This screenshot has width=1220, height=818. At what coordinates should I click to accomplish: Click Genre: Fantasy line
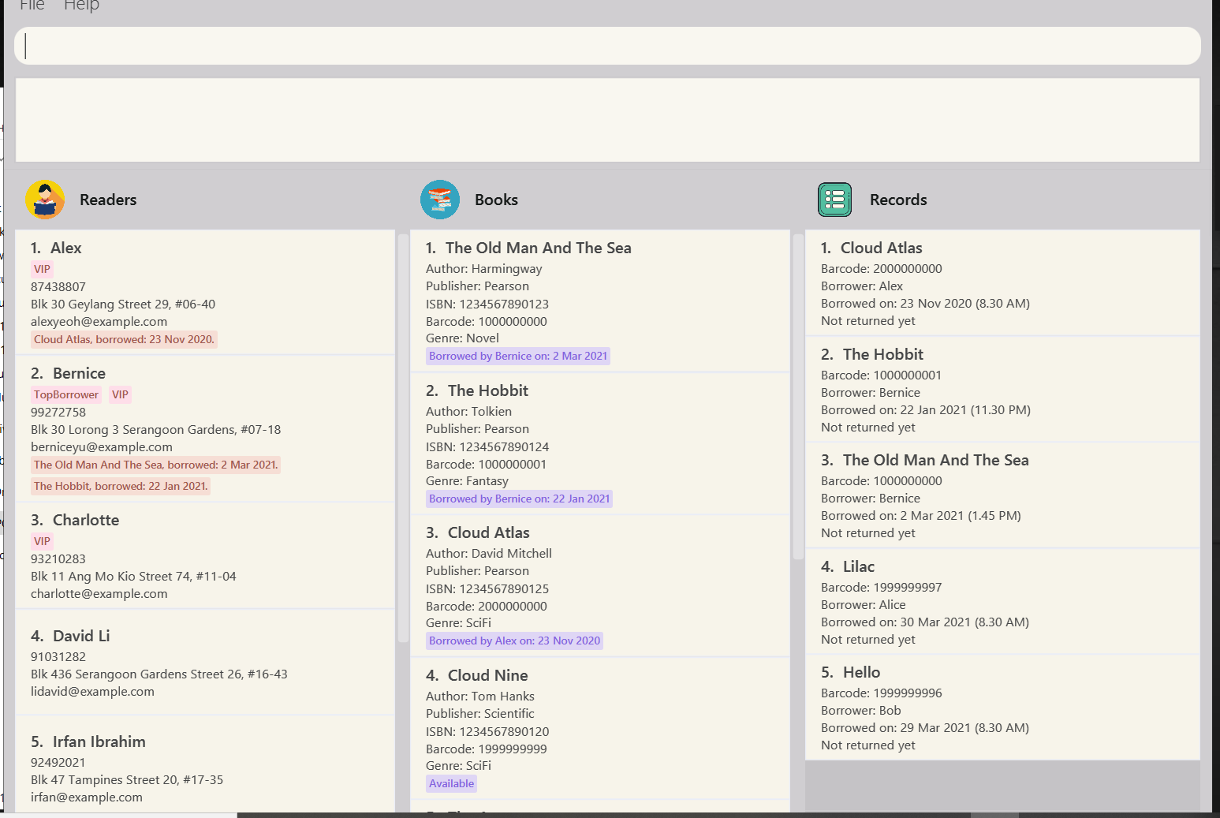(467, 480)
